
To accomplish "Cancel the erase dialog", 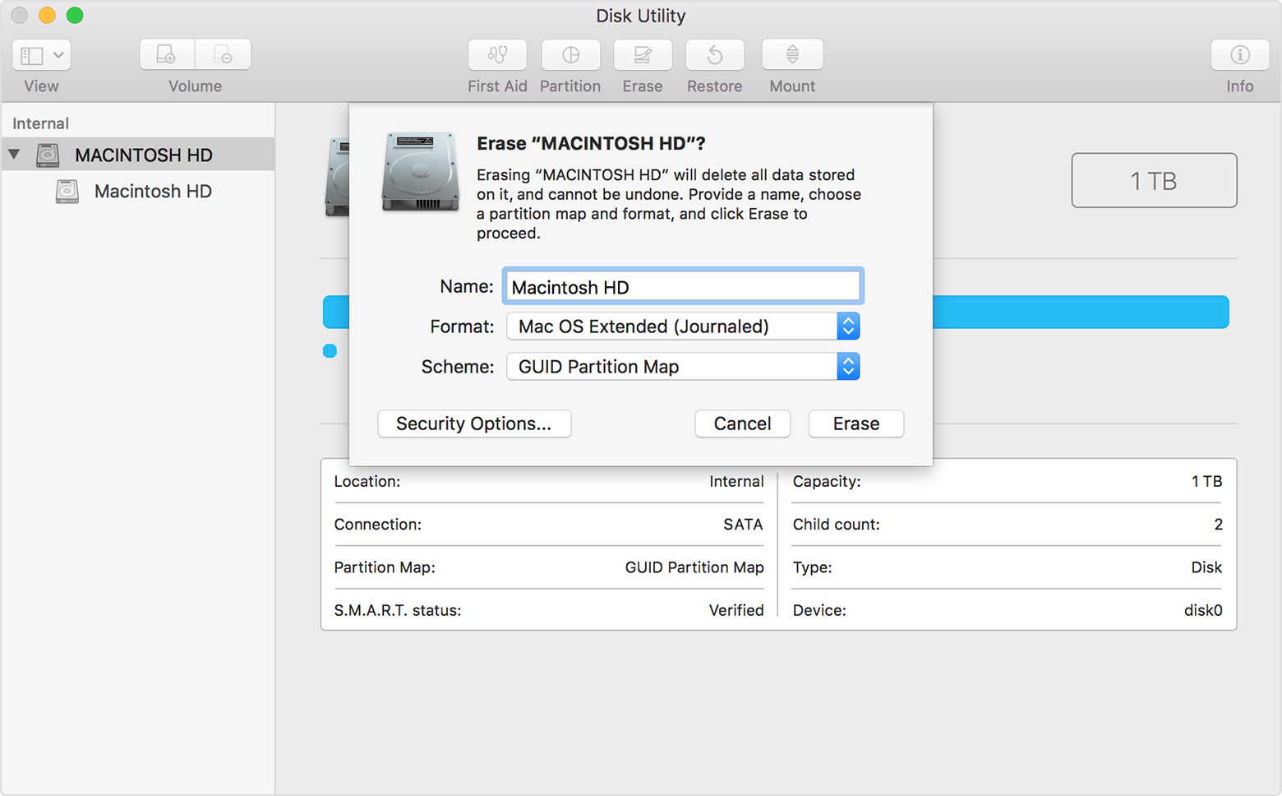I will click(742, 423).
